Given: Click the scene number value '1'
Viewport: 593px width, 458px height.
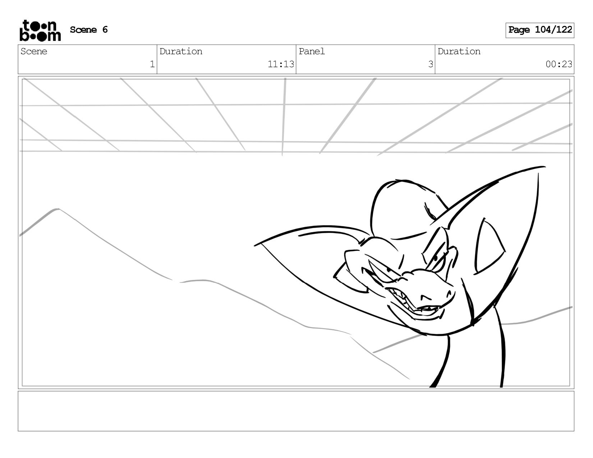Looking at the screenshot, I should click(152, 64).
